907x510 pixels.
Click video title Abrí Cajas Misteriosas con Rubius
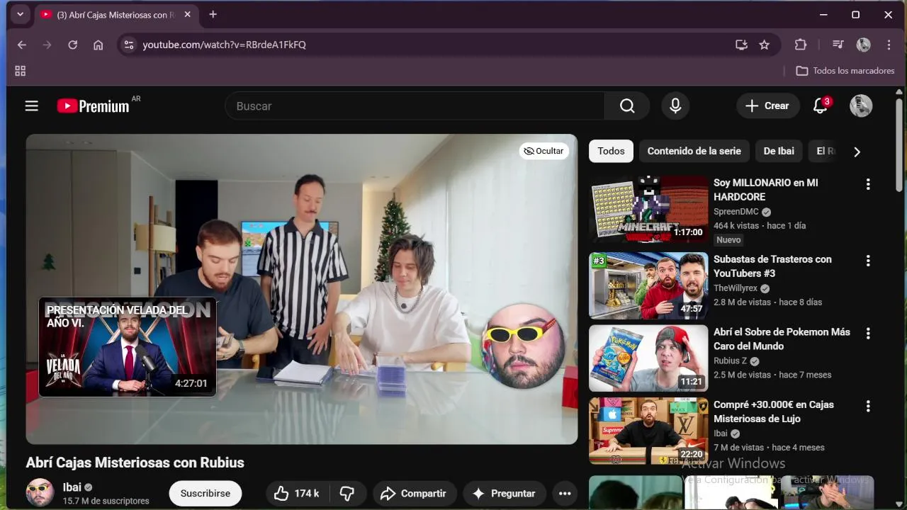[x=135, y=463]
